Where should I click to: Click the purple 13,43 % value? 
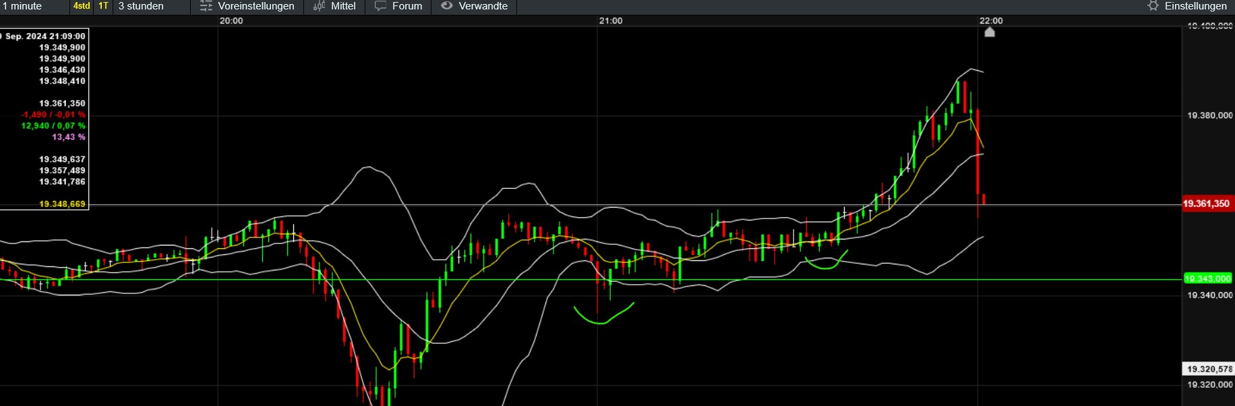pos(69,137)
